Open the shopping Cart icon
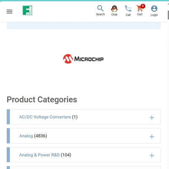 [140, 8]
